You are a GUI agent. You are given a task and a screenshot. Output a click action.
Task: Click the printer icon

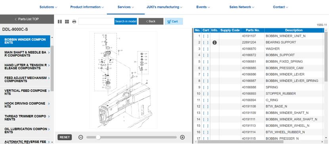click(x=74, y=21)
